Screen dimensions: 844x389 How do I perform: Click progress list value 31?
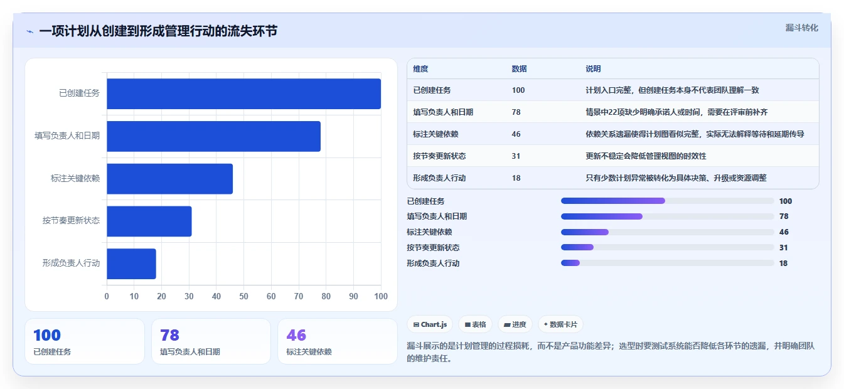click(x=783, y=248)
